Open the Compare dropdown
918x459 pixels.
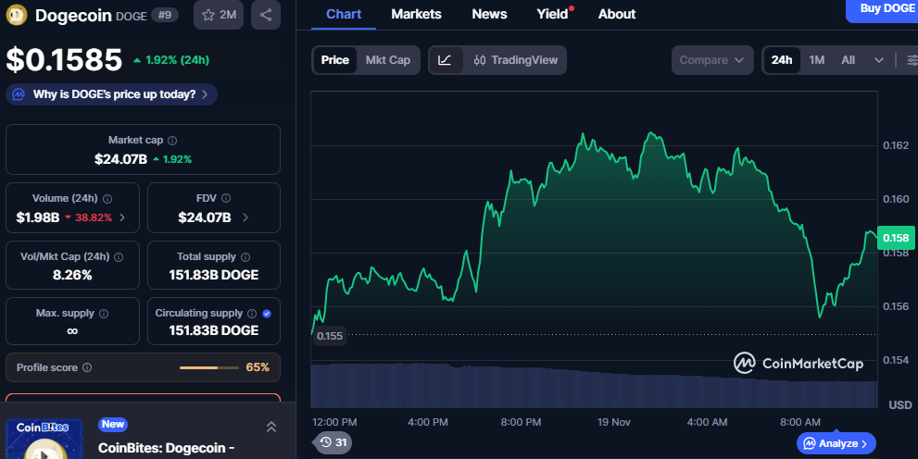coord(711,60)
